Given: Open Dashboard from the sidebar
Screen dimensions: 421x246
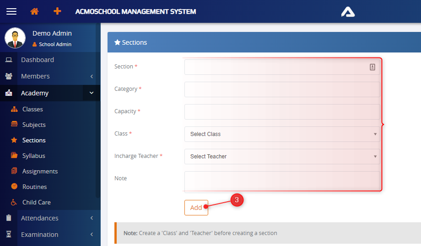Looking at the screenshot, I should [x=37, y=60].
